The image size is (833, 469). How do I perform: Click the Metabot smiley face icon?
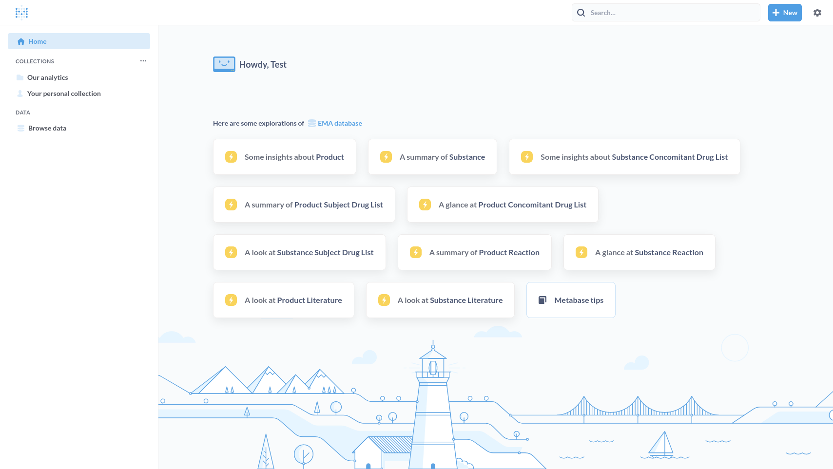pyautogui.click(x=224, y=64)
